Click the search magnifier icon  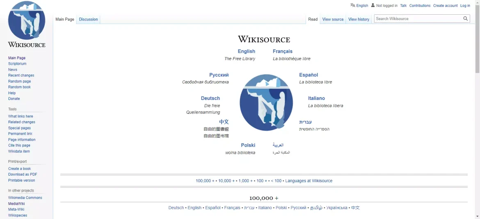tap(466, 19)
